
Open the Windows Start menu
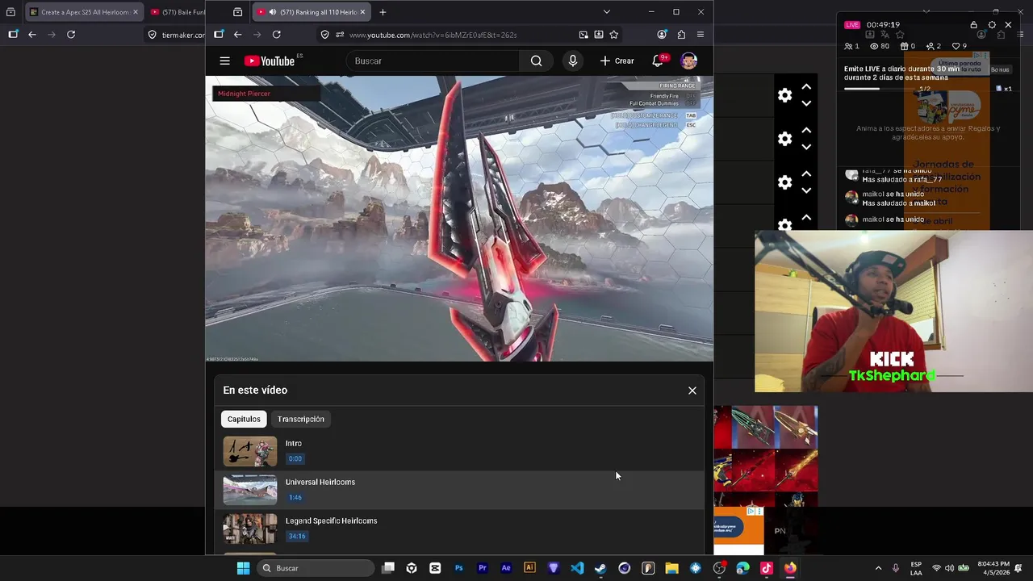(243, 568)
